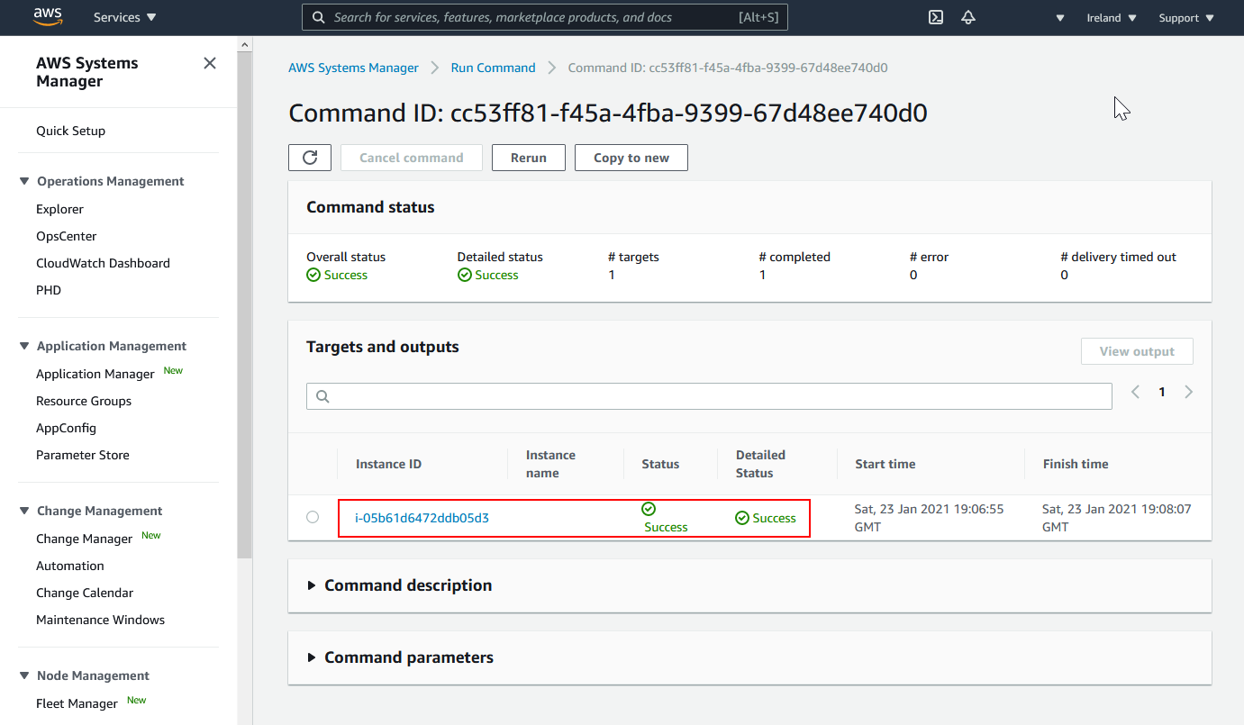
Task: Open Change Manager in sidebar
Action: pos(85,539)
